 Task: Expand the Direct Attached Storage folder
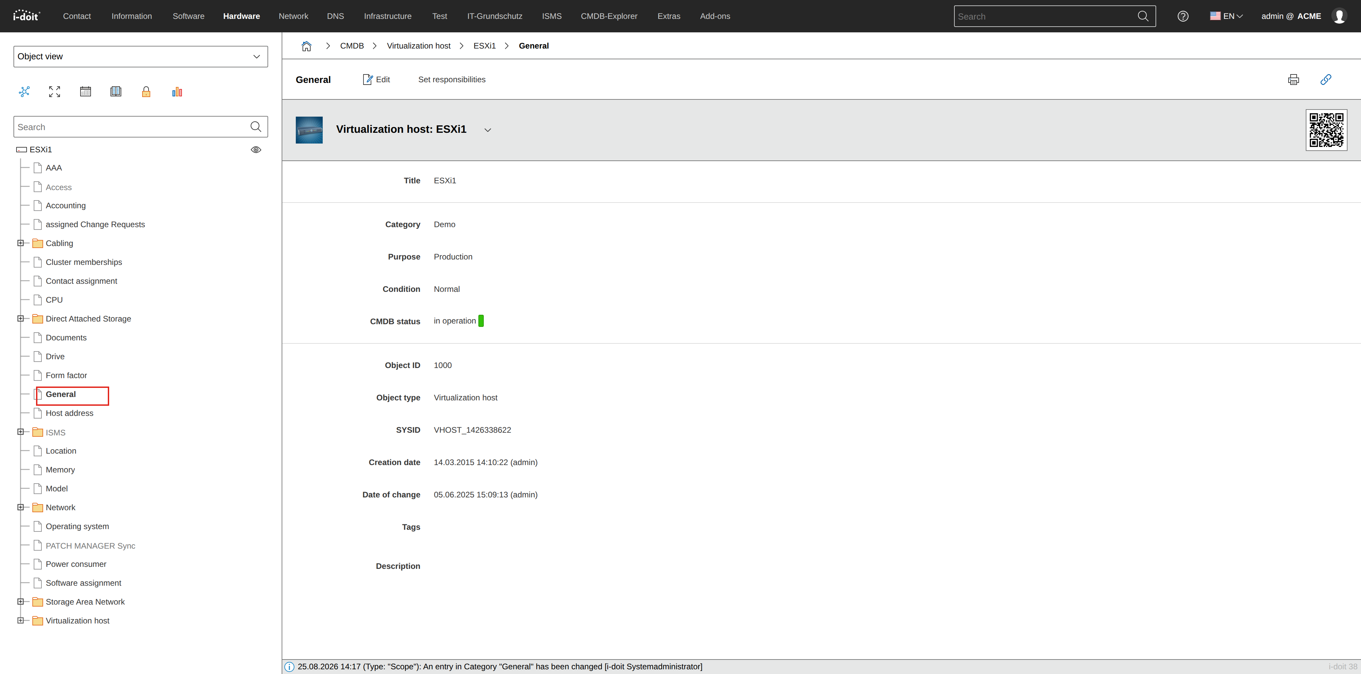tap(21, 319)
